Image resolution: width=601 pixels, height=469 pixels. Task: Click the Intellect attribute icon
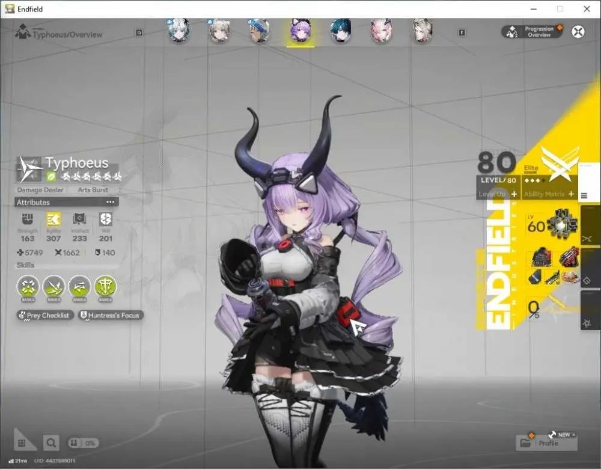coord(80,219)
